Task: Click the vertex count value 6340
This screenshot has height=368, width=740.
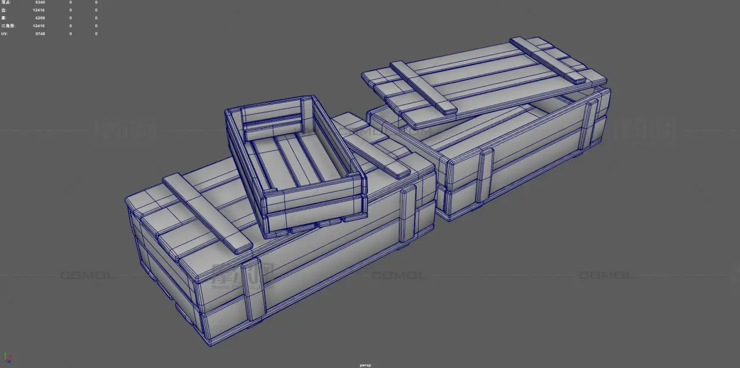Action: (x=40, y=2)
